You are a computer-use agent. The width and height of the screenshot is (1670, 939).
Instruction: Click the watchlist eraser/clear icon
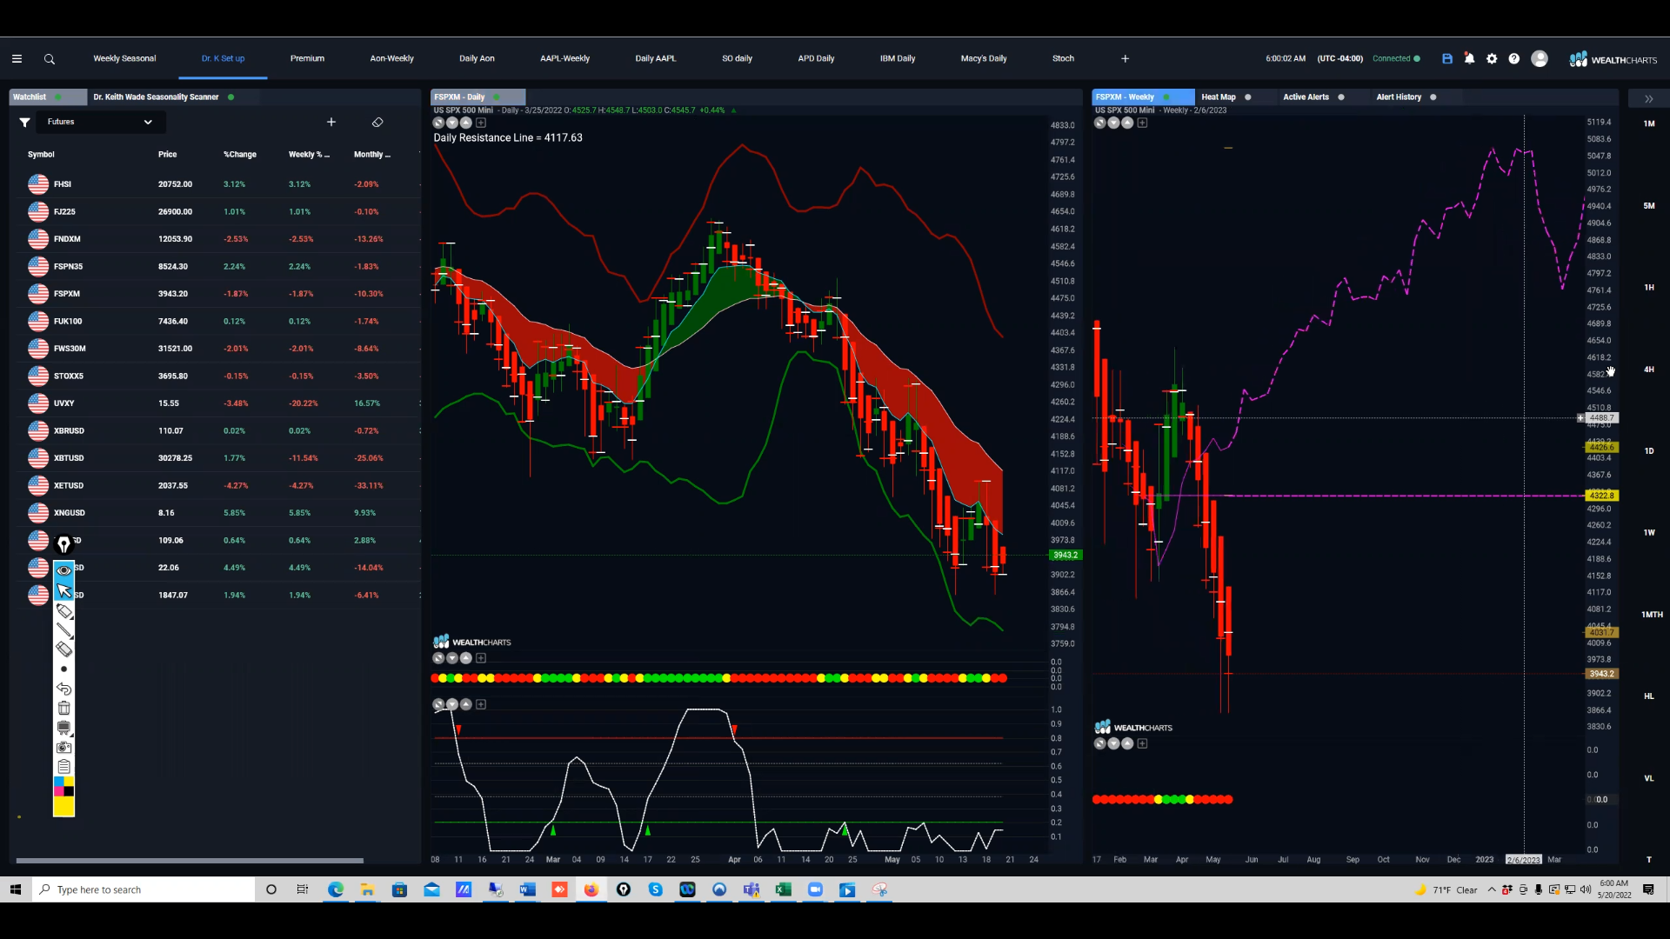pyautogui.click(x=377, y=123)
